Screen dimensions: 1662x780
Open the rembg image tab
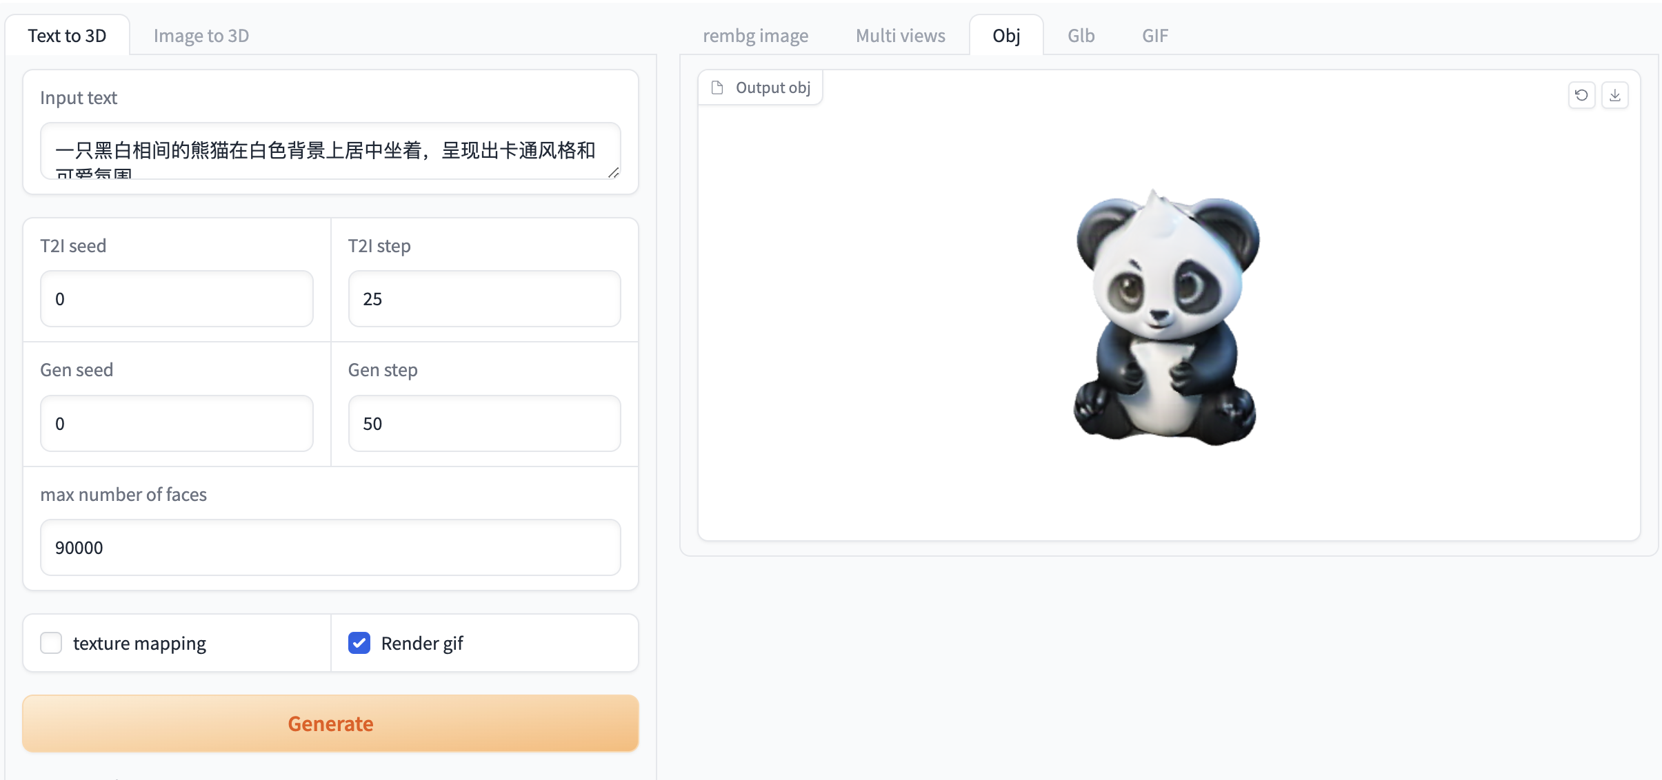tap(755, 36)
